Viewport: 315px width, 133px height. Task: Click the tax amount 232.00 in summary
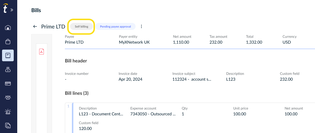coord(216,42)
